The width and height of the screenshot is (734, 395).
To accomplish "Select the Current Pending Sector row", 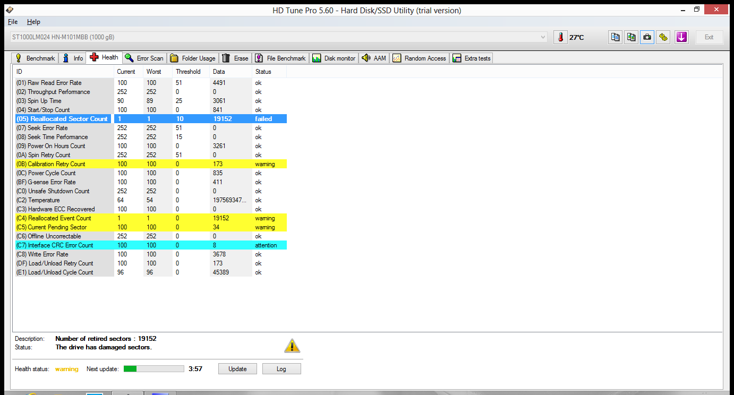I will click(x=151, y=227).
